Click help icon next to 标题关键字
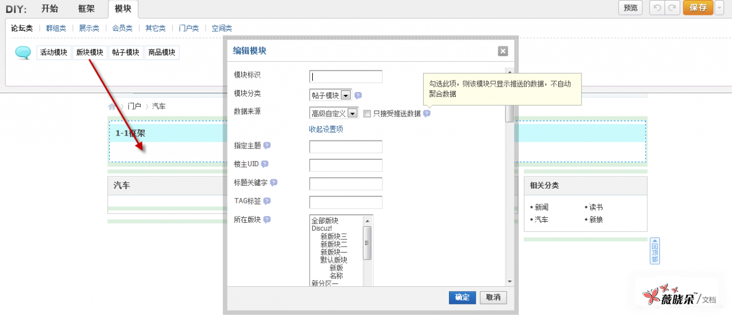The width and height of the screenshot is (732, 316). click(x=273, y=182)
